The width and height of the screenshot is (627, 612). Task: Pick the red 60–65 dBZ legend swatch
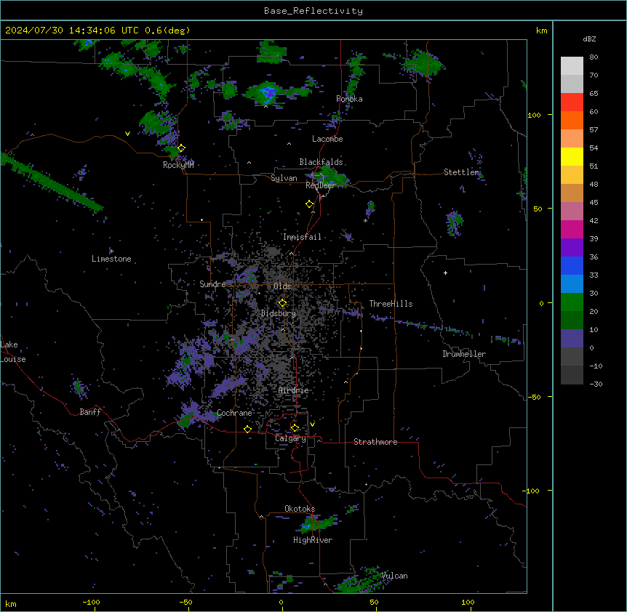(x=572, y=102)
